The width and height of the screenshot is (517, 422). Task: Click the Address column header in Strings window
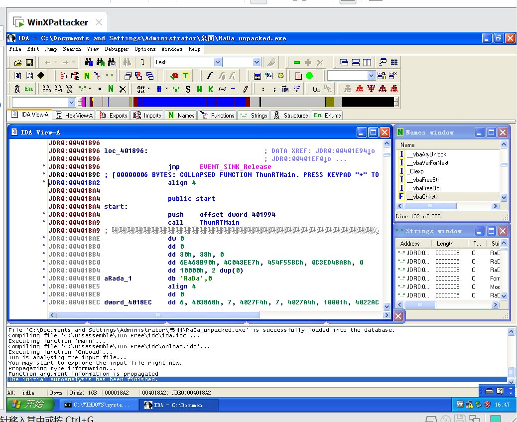[414, 244]
